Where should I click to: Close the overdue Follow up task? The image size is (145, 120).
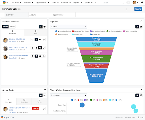44,109
